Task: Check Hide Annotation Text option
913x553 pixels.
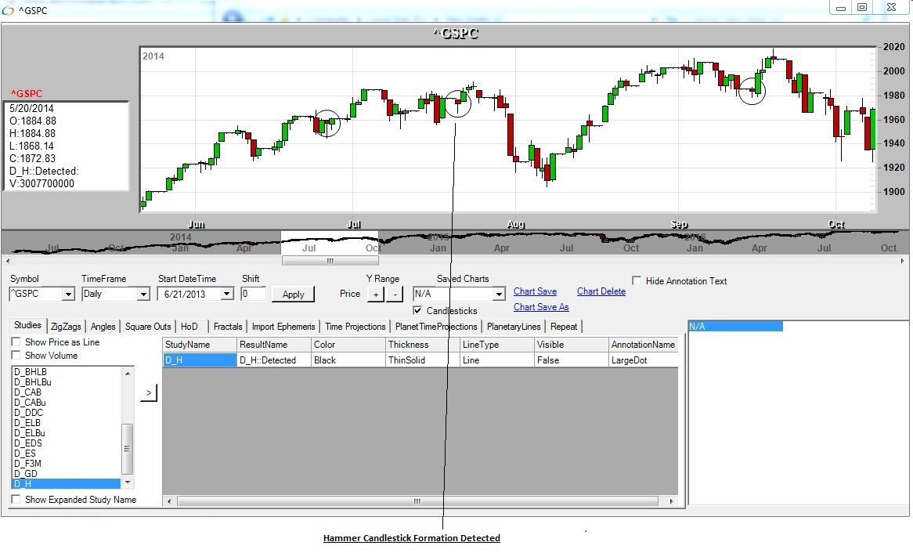Action: point(637,281)
